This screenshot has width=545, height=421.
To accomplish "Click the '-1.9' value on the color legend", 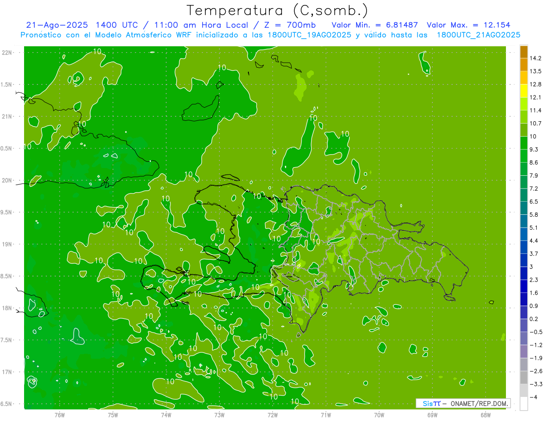I will pyautogui.click(x=536, y=358).
